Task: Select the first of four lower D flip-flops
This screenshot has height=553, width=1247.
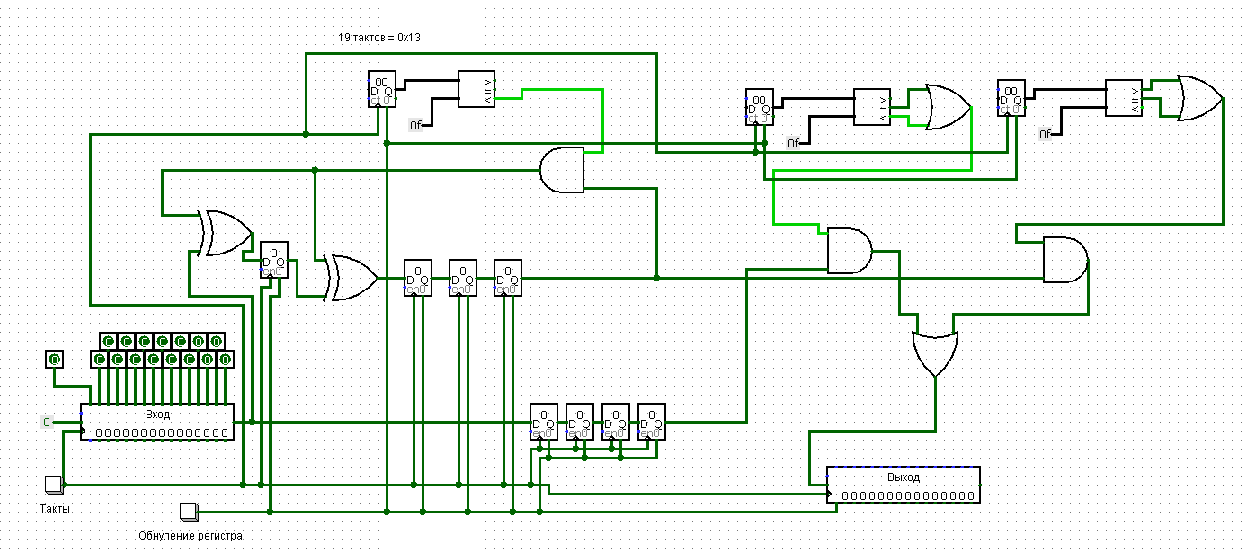Action: tap(544, 422)
